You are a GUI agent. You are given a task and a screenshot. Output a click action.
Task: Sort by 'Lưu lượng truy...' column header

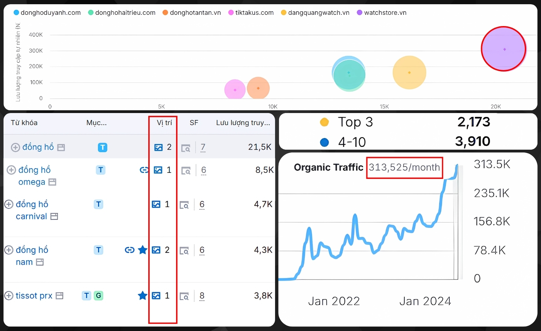tap(243, 123)
